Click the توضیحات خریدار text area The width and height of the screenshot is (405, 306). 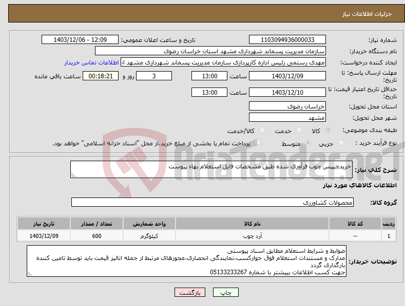pos(186,261)
